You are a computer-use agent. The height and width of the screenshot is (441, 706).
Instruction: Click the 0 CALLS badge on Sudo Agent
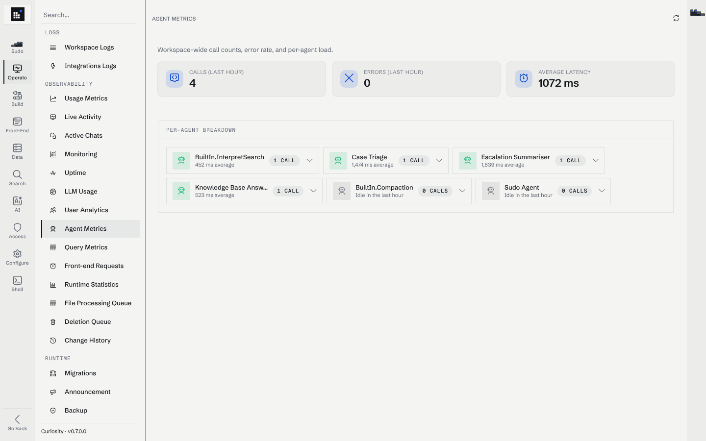coord(575,191)
